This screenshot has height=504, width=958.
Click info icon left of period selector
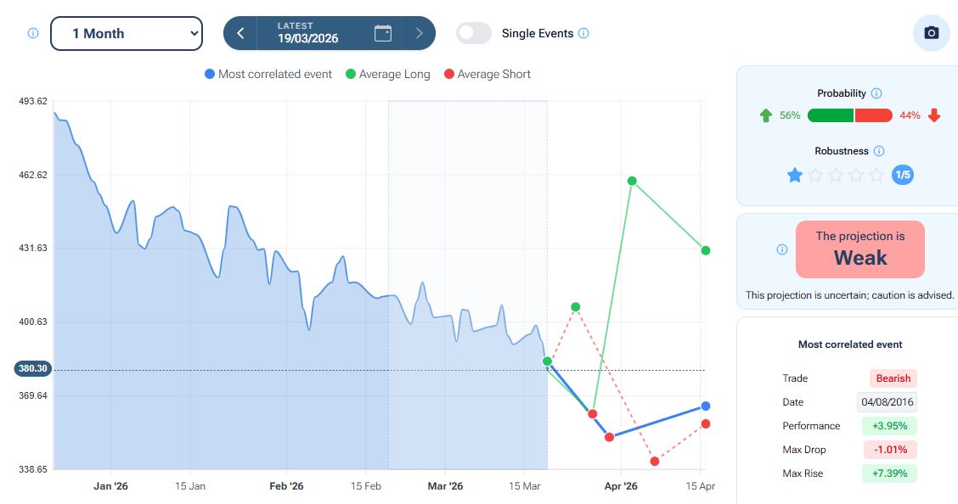coord(33,33)
